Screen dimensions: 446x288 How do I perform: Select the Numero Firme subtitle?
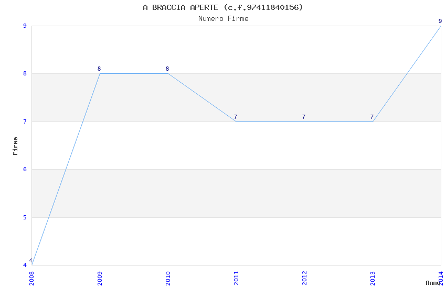pyautogui.click(x=223, y=18)
